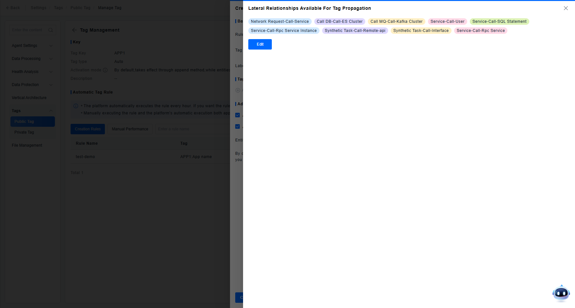Open the robot assistant chat icon

561,293
